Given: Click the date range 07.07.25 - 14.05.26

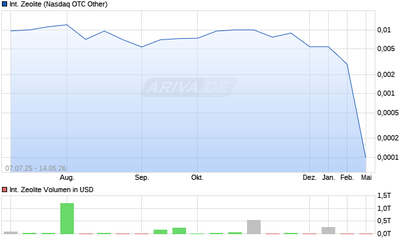Looking at the screenshot, I should [x=36, y=168].
